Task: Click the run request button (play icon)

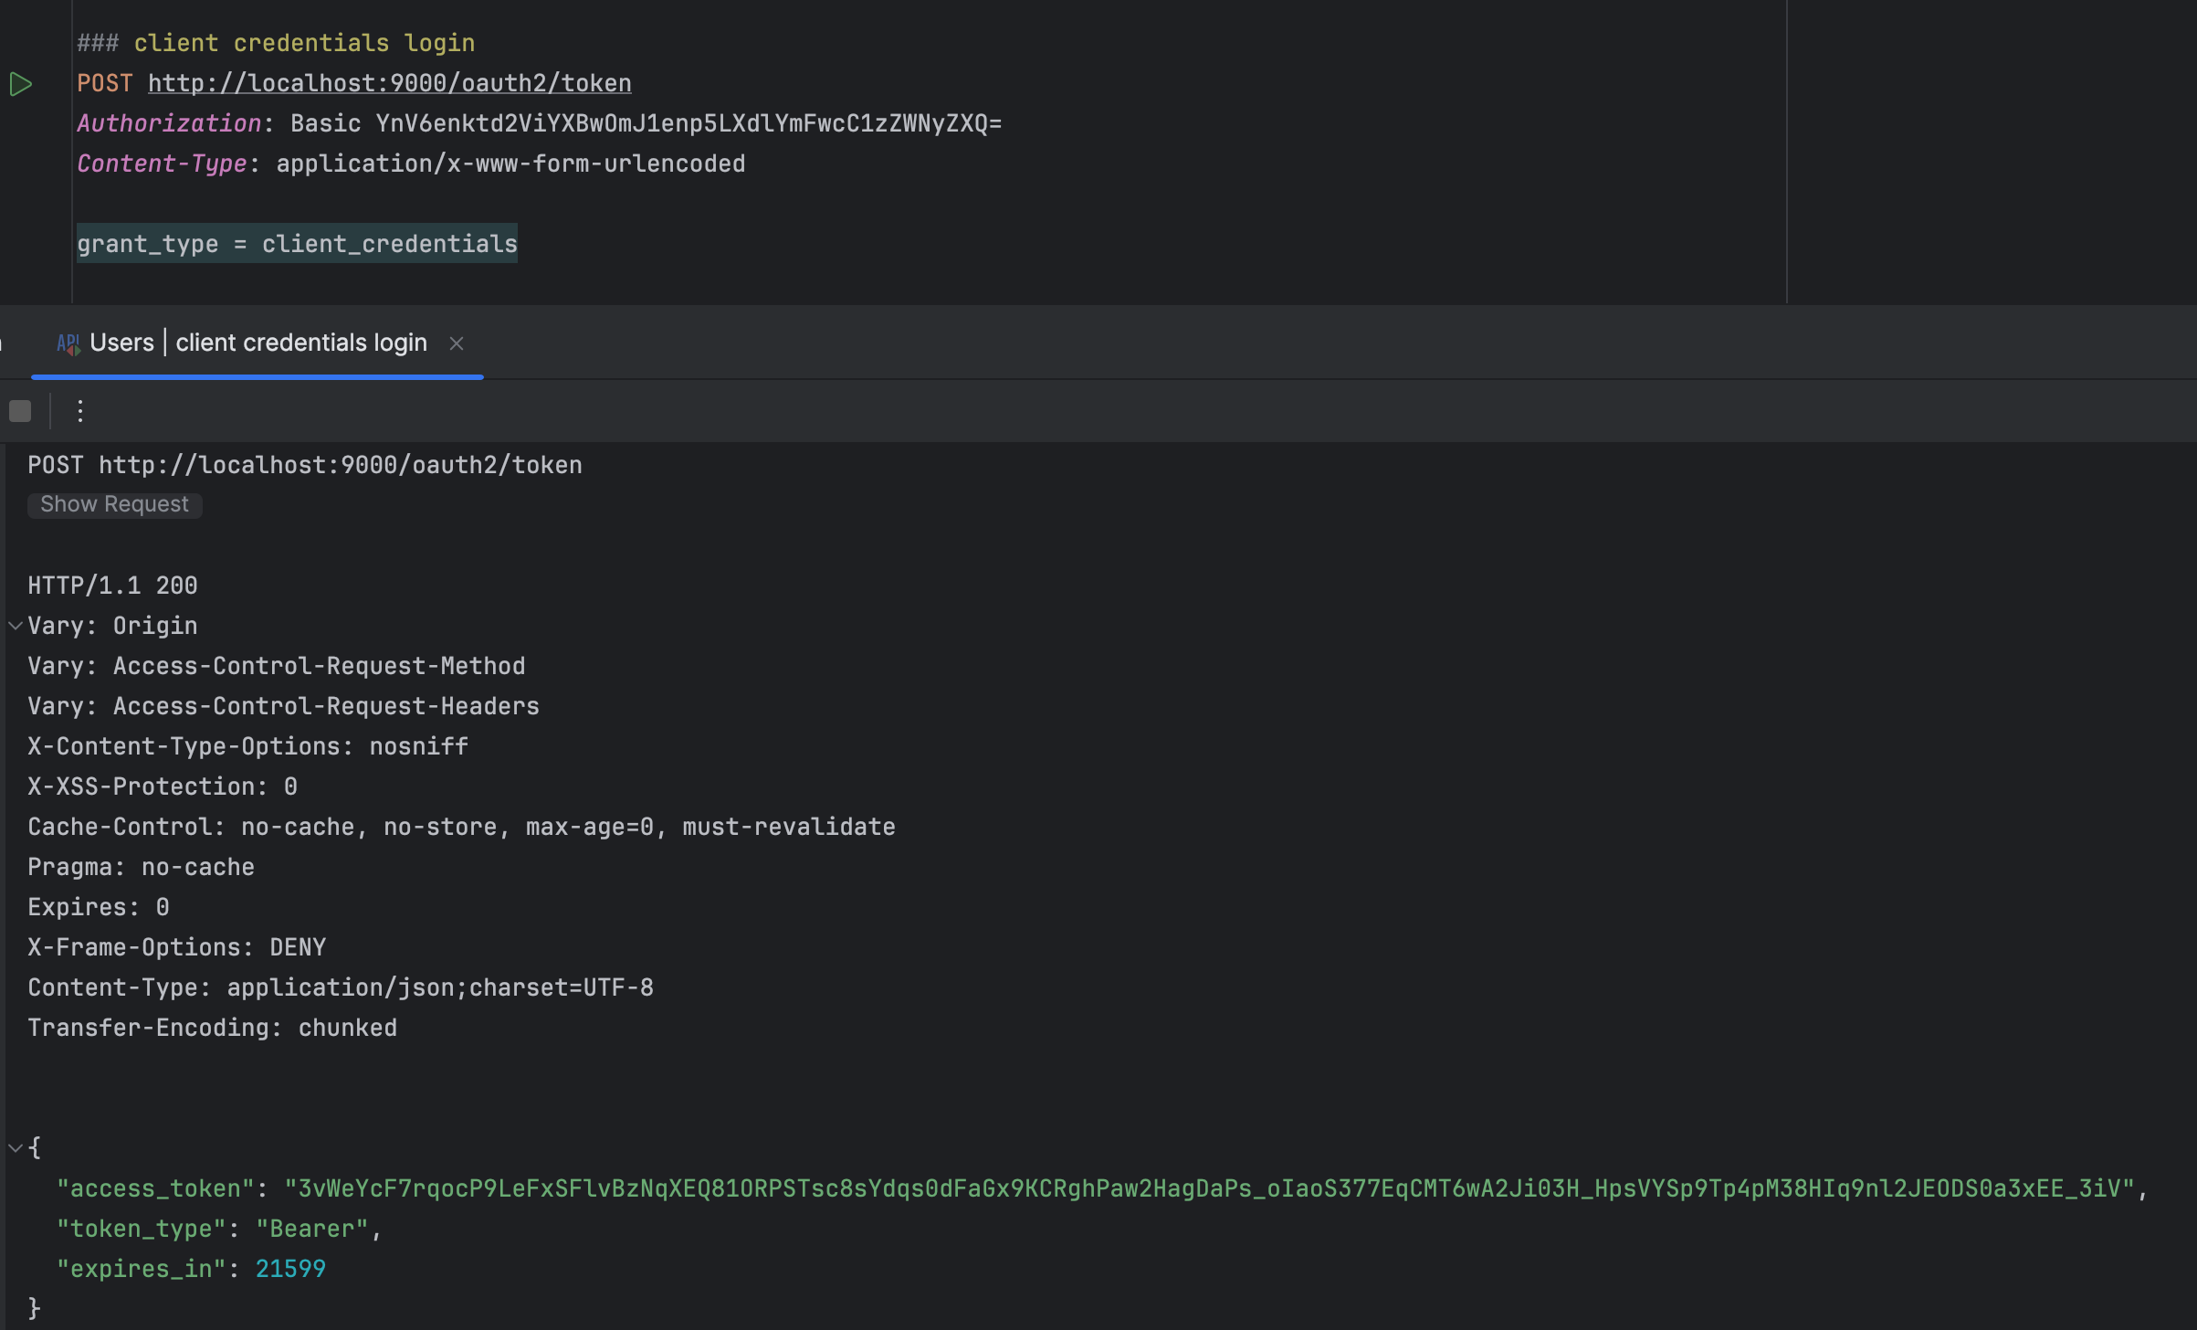Action: 22,83
